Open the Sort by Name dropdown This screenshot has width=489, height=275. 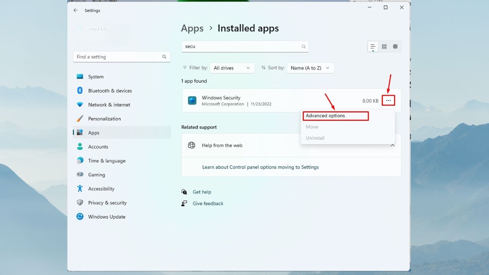tap(311, 68)
